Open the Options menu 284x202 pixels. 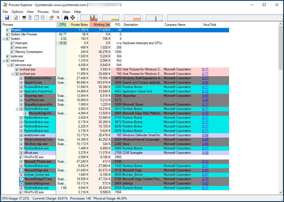(x=17, y=12)
